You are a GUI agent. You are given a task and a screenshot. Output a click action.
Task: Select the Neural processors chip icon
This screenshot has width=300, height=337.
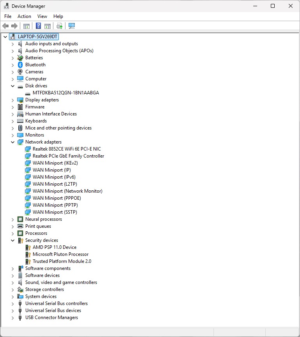coord(20,219)
